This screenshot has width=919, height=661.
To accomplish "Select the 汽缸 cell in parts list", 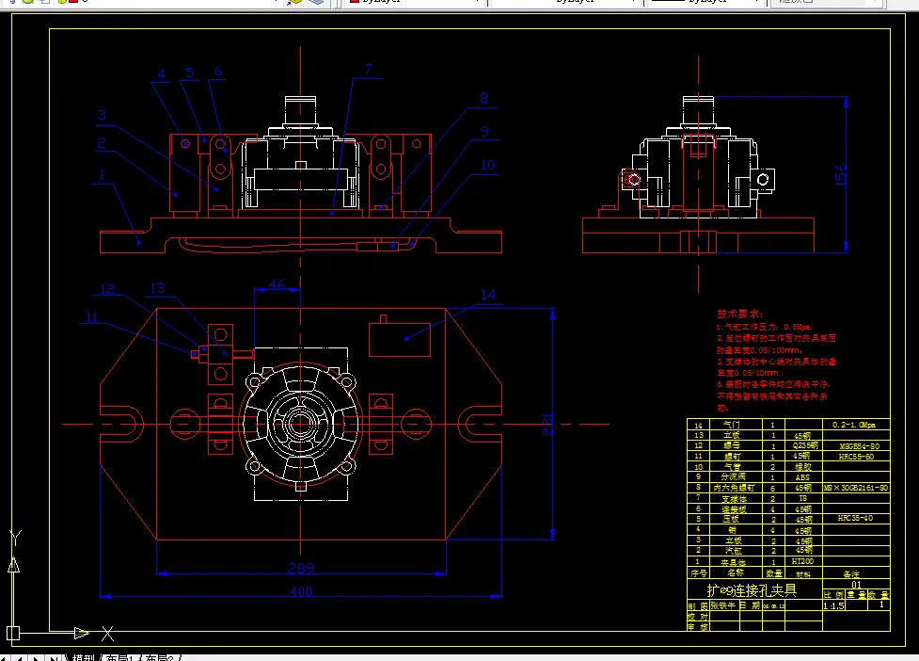I will coord(733,551).
